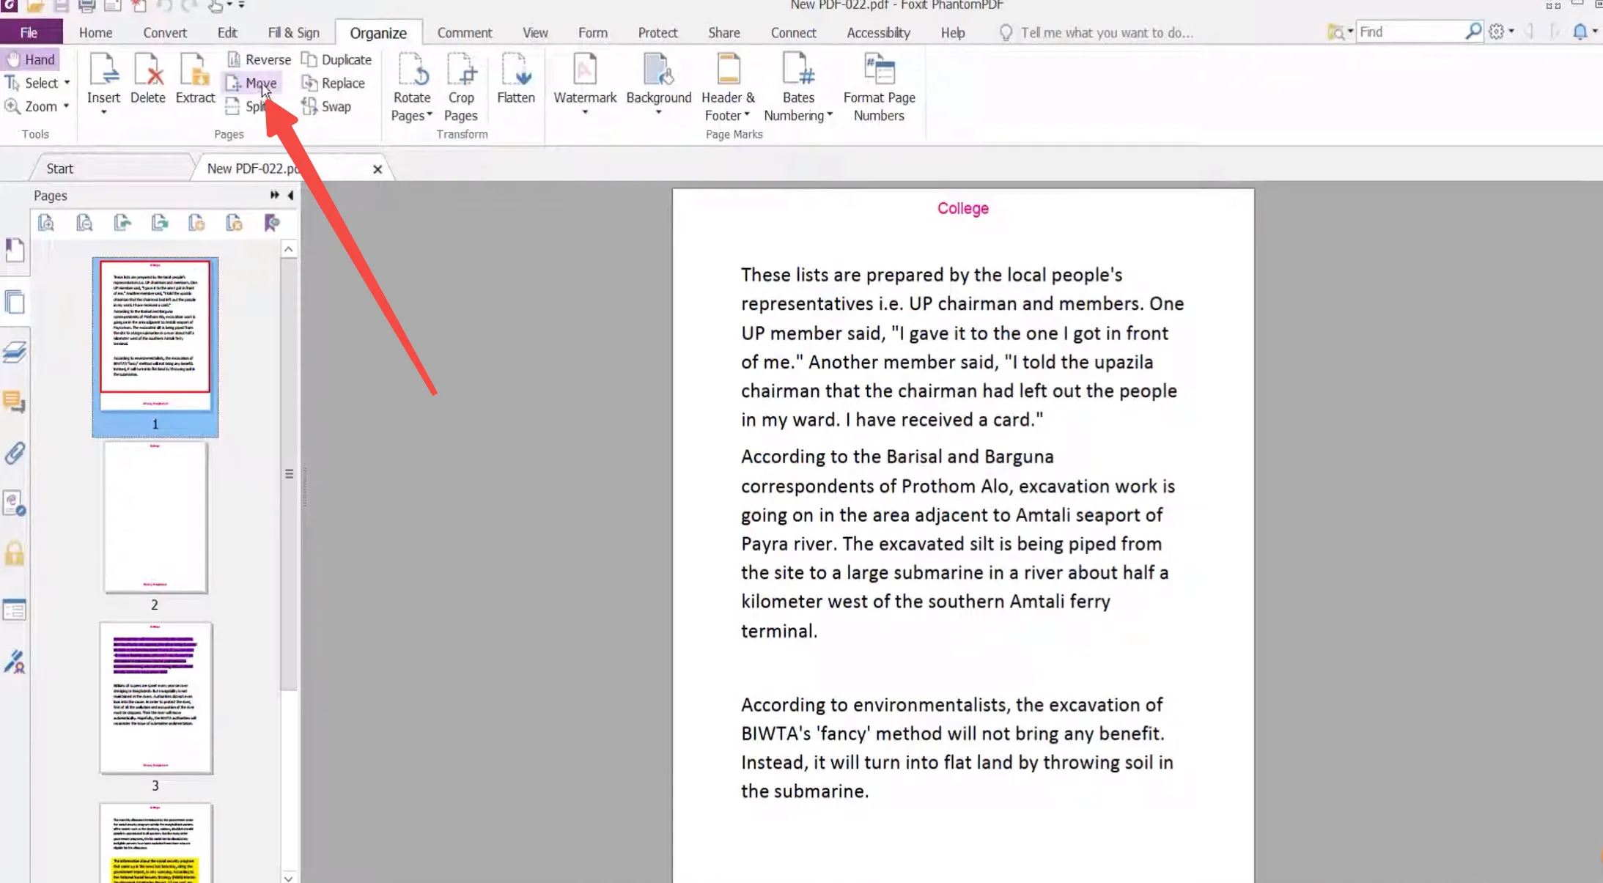Open the Organize ribbon tab
The width and height of the screenshot is (1603, 883).
pyautogui.click(x=377, y=32)
